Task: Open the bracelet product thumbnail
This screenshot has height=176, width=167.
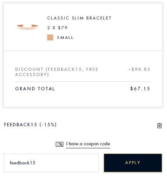Action: click(x=27, y=27)
